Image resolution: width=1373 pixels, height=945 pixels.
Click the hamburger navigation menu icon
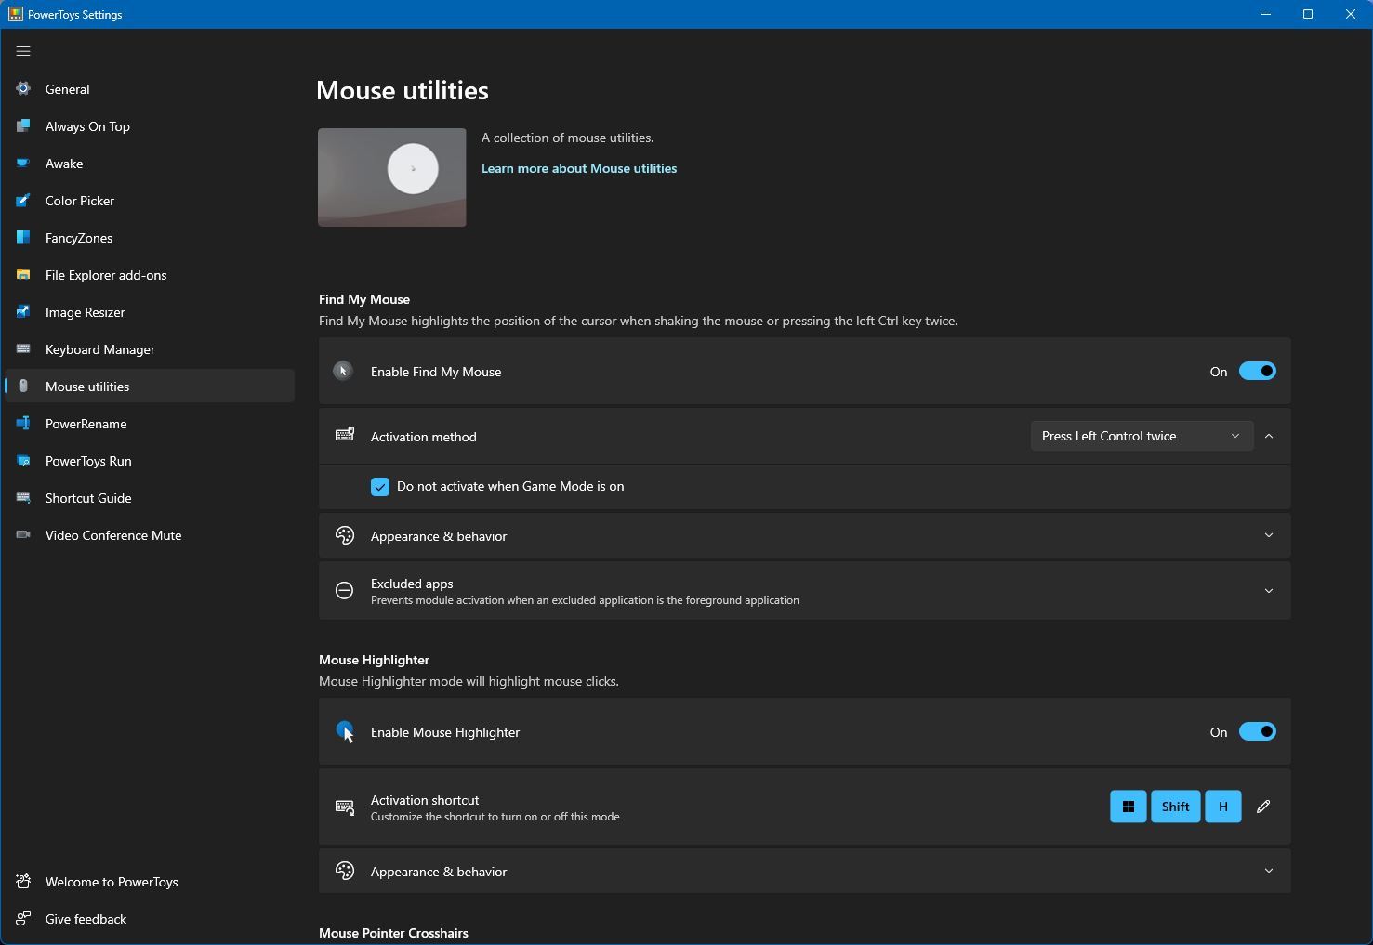click(x=23, y=51)
